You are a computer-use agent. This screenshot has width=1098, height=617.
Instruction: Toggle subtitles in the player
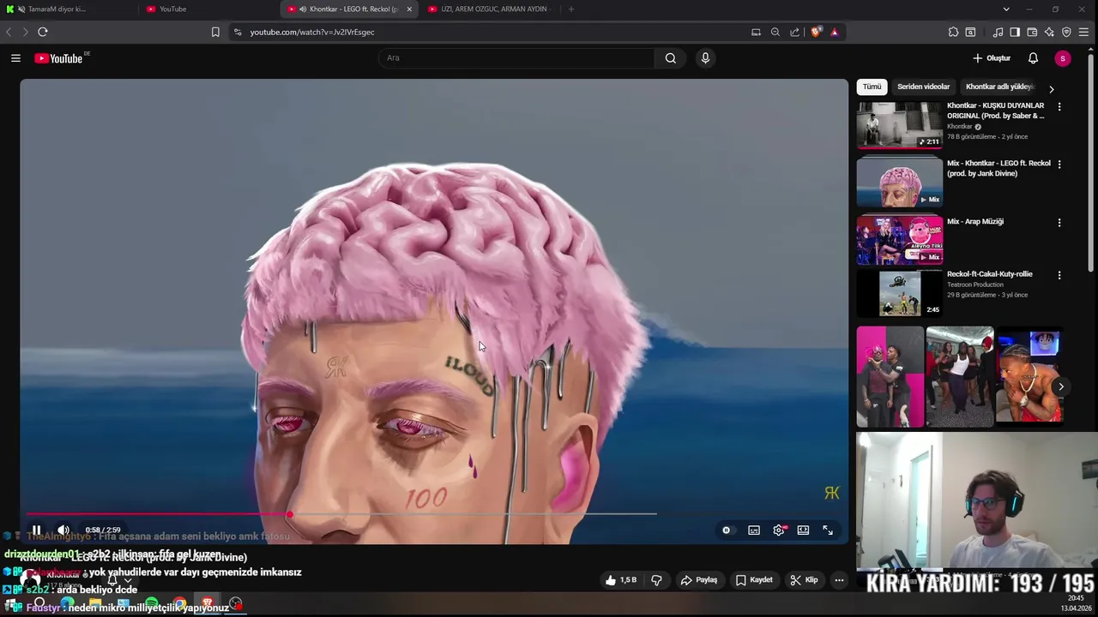pos(754,530)
